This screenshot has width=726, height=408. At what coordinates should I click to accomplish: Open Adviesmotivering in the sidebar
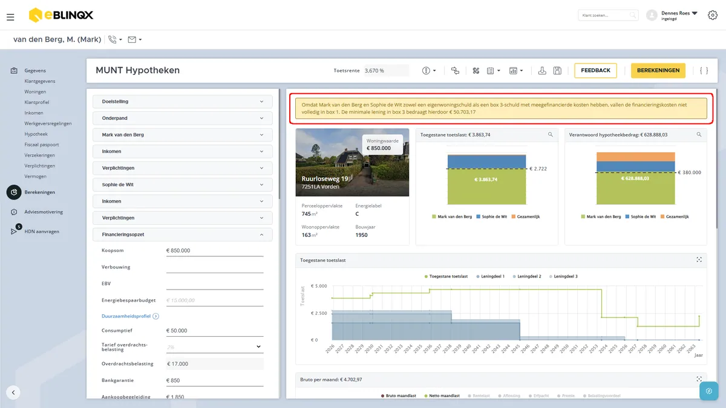[44, 212]
